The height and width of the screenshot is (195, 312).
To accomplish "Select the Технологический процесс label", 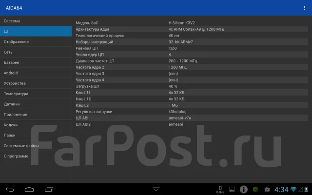I will (100, 36).
